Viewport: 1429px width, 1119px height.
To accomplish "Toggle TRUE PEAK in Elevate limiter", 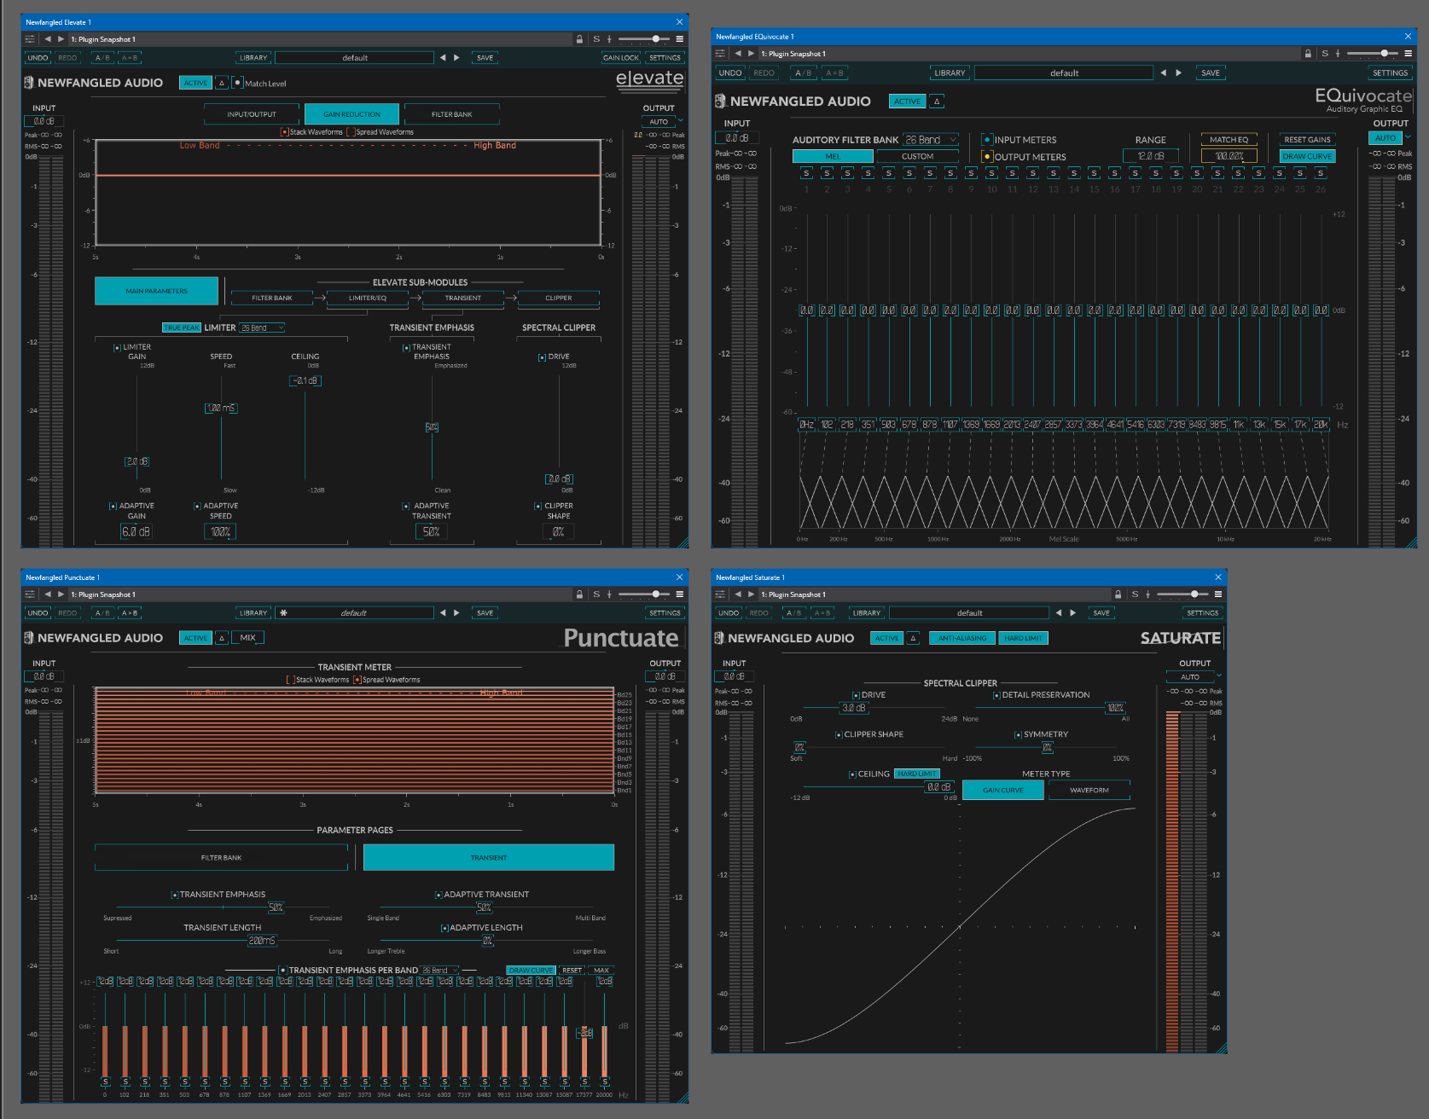I will [182, 328].
